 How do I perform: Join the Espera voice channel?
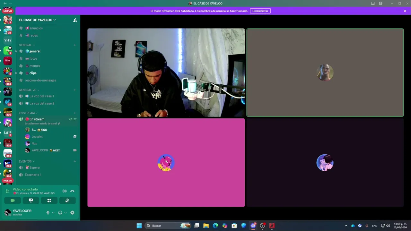(48, 167)
